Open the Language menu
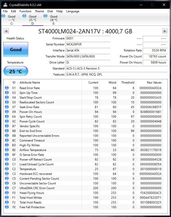Image resolution: width=171 pixels, height=217 pixels. click(x=73, y=11)
